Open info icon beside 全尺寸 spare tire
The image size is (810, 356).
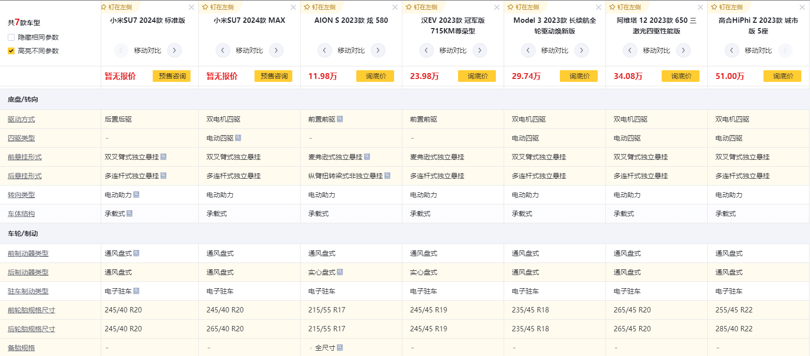(340, 347)
